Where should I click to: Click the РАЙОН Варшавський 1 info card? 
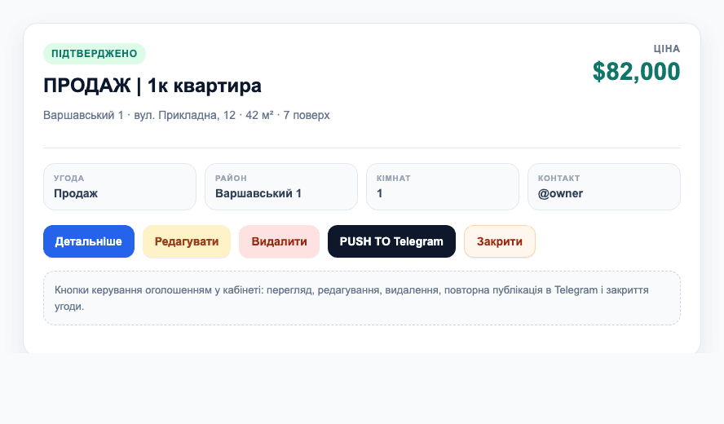tap(281, 187)
